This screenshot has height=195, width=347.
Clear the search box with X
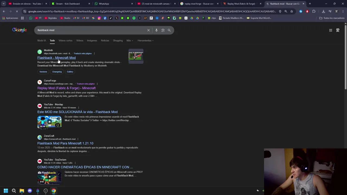[149, 30]
